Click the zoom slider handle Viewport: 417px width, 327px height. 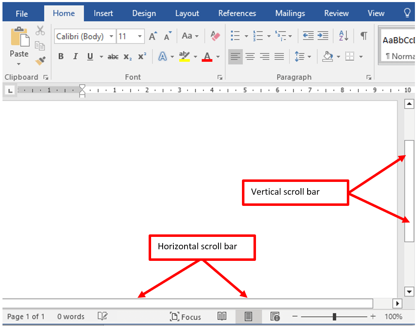[x=334, y=317]
